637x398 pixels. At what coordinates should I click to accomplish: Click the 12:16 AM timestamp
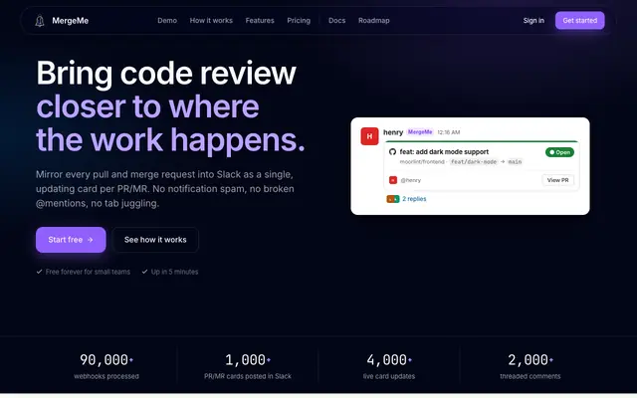[x=449, y=132]
